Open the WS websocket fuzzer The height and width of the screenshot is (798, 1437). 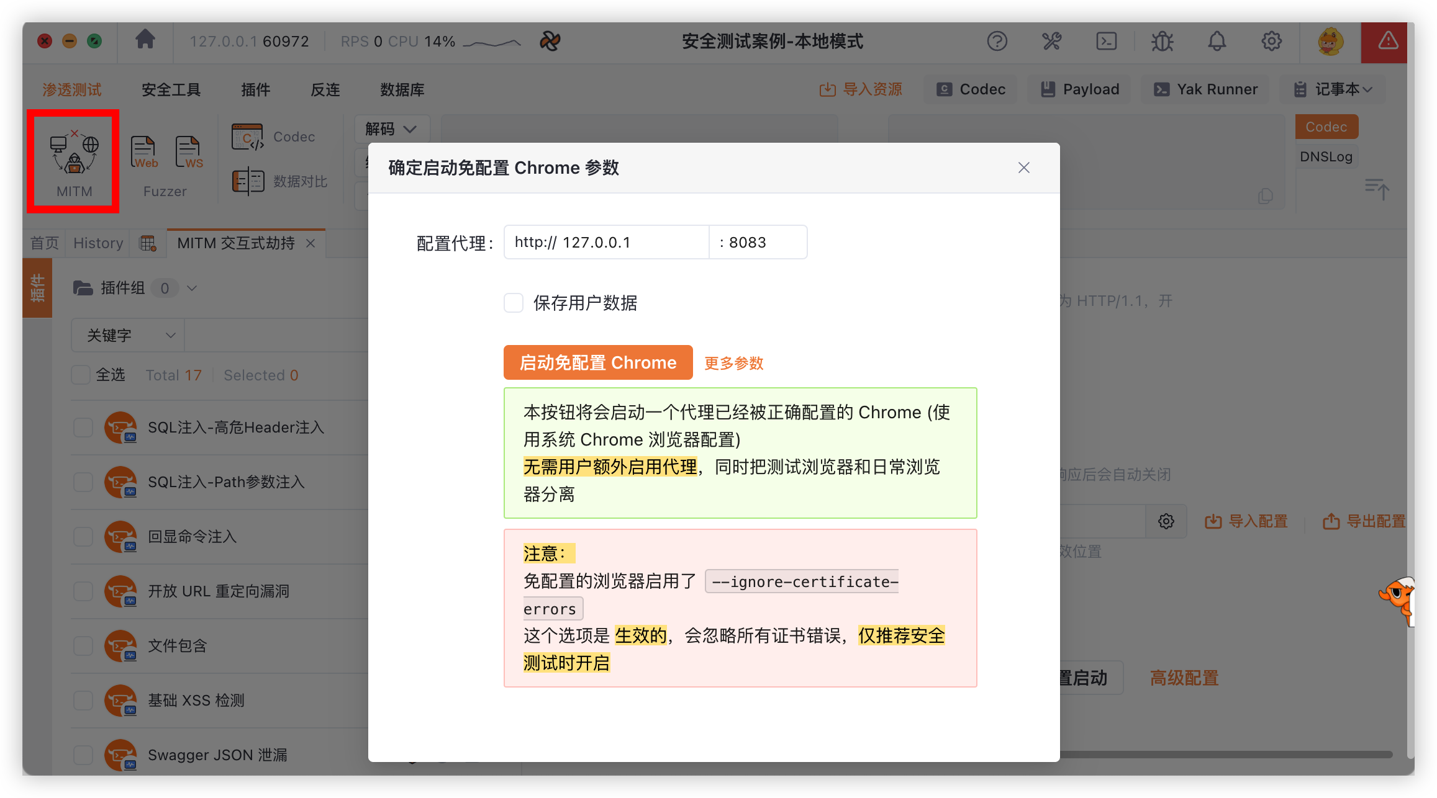(189, 152)
